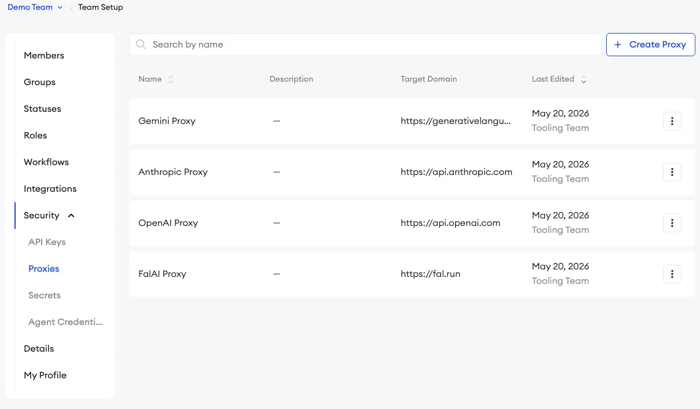The image size is (700, 409).
Task: Open Secrets under Security
Action: [45, 295]
